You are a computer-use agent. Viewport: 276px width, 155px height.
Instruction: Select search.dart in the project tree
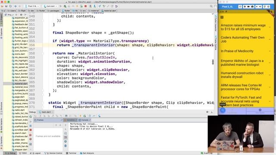[x=19, y=133]
